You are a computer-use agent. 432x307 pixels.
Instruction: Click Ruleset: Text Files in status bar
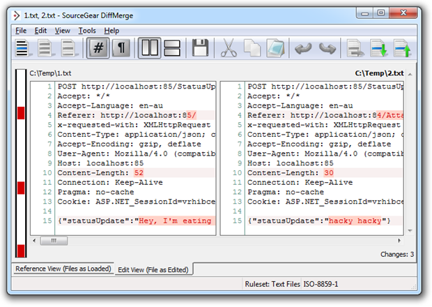[272, 284]
